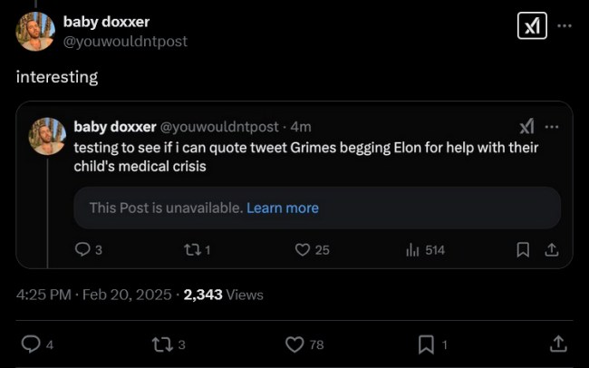
Task: Open the quoted tweet's three-dot menu
Action: (x=552, y=127)
